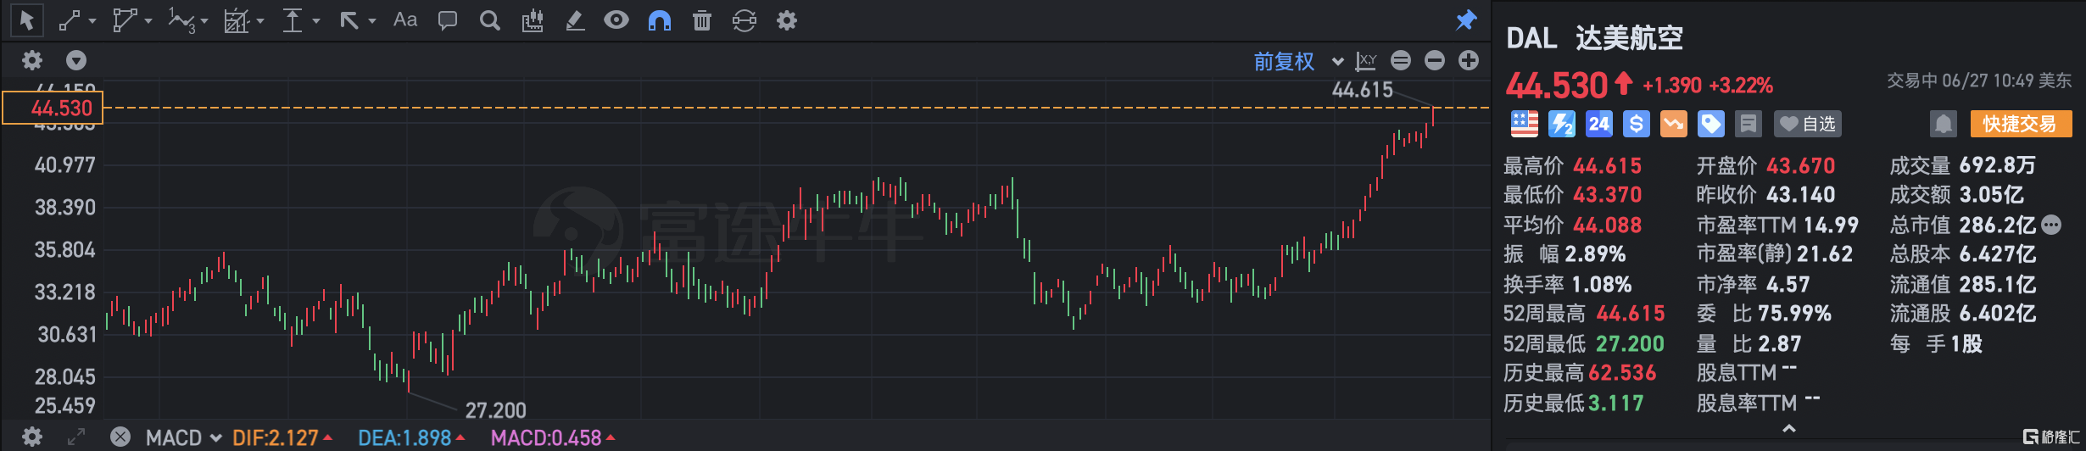Select the arrow cursor tool
The width and height of the screenshot is (2086, 451).
(26, 20)
